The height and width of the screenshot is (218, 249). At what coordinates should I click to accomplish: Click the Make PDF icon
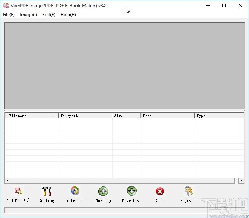pos(75,191)
